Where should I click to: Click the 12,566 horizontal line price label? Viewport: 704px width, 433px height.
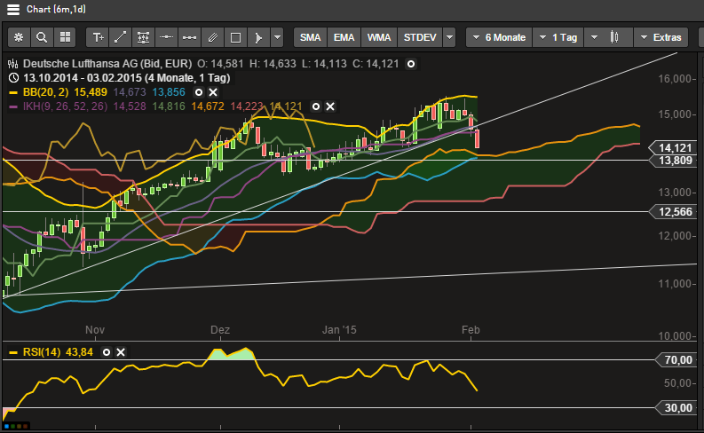click(x=674, y=212)
